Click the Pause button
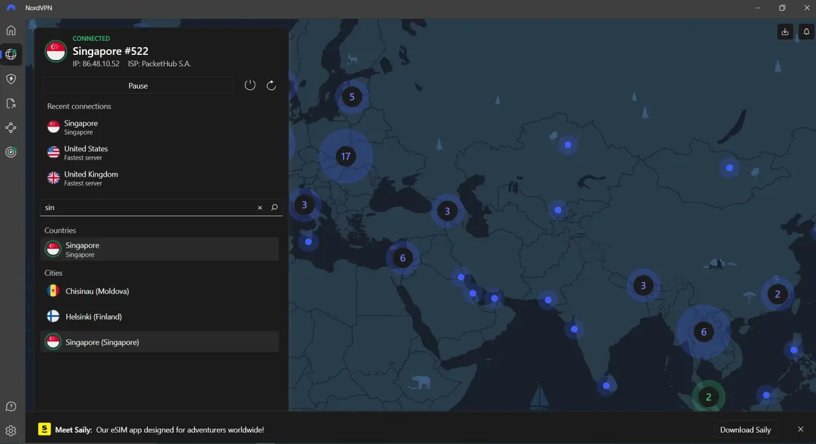Screen dimensions: 816x444 click(138, 85)
